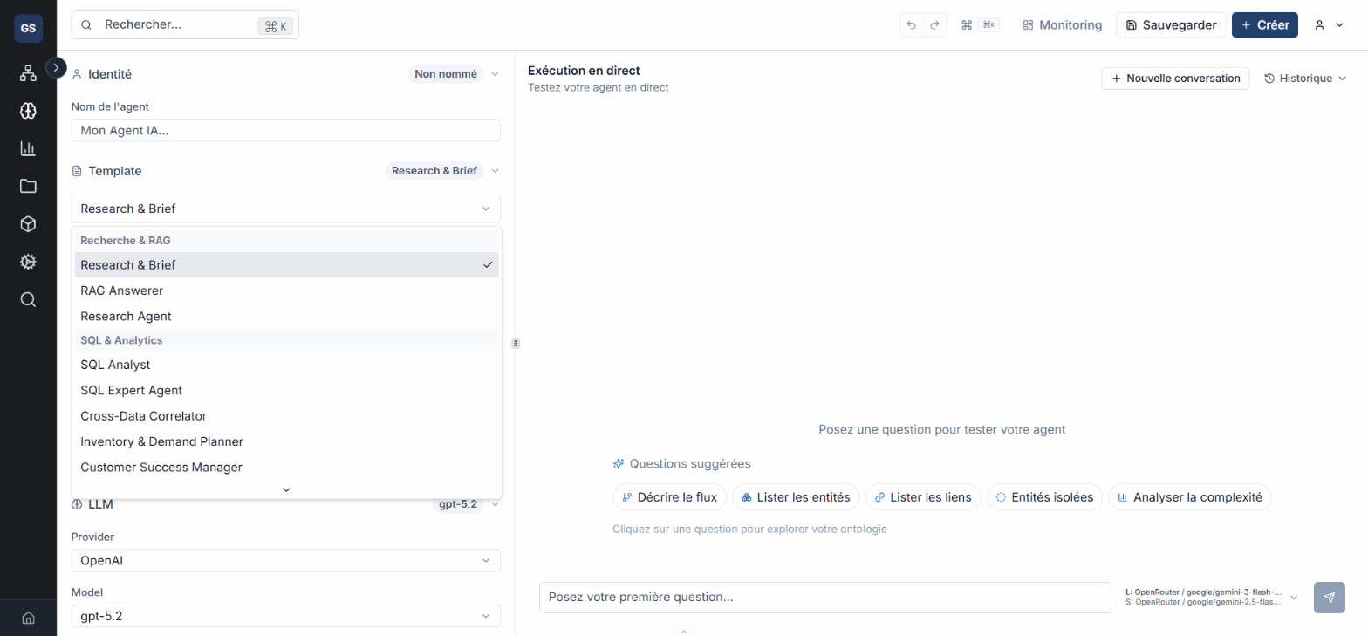Viewport: 1368px width, 636px height.
Task: Pick Cross-Data Correlator template
Action: [143, 416]
